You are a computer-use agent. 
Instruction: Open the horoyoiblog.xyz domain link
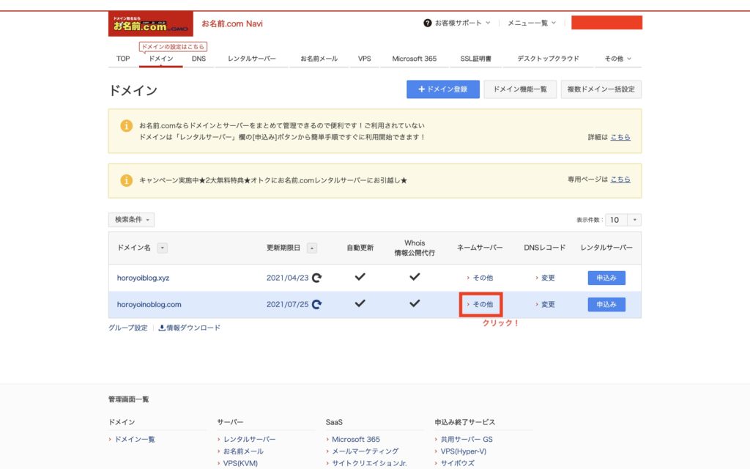point(143,278)
